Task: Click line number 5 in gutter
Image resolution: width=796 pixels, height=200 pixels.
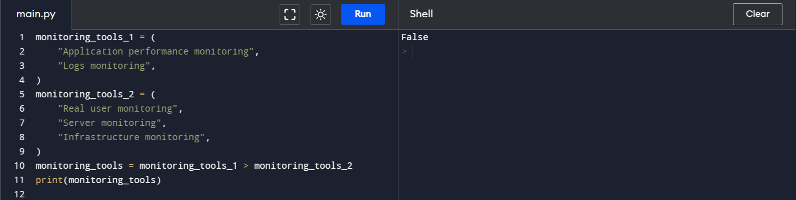Action: (22, 94)
